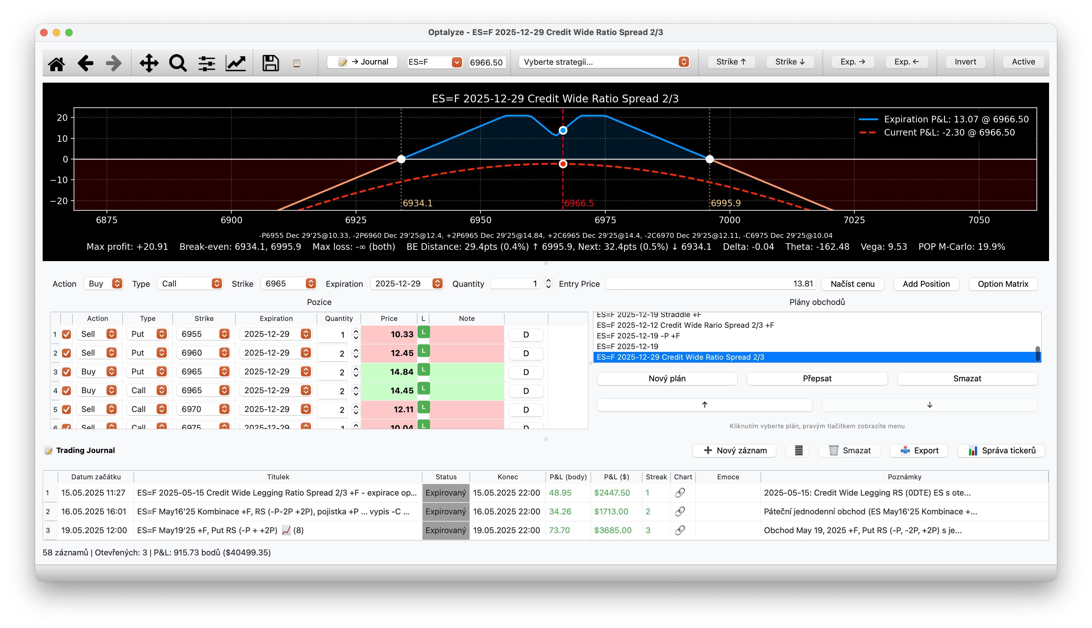Image resolution: width=1092 pixels, height=628 pixels.
Task: Click the back arrow toolbar icon
Action: tap(86, 64)
